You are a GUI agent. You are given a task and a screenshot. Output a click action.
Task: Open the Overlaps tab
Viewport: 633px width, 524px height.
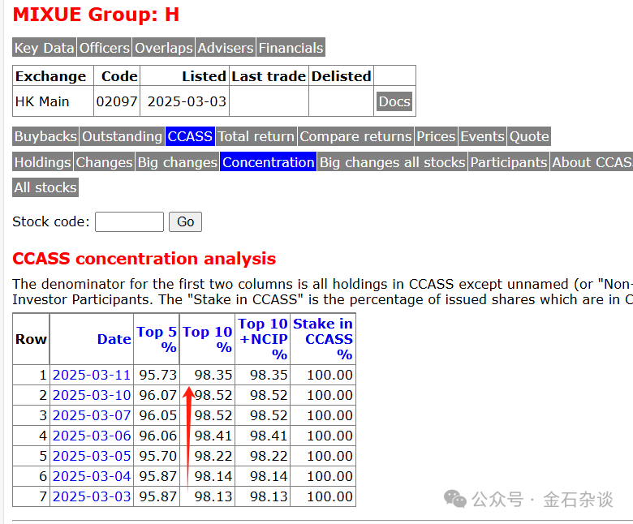click(163, 48)
